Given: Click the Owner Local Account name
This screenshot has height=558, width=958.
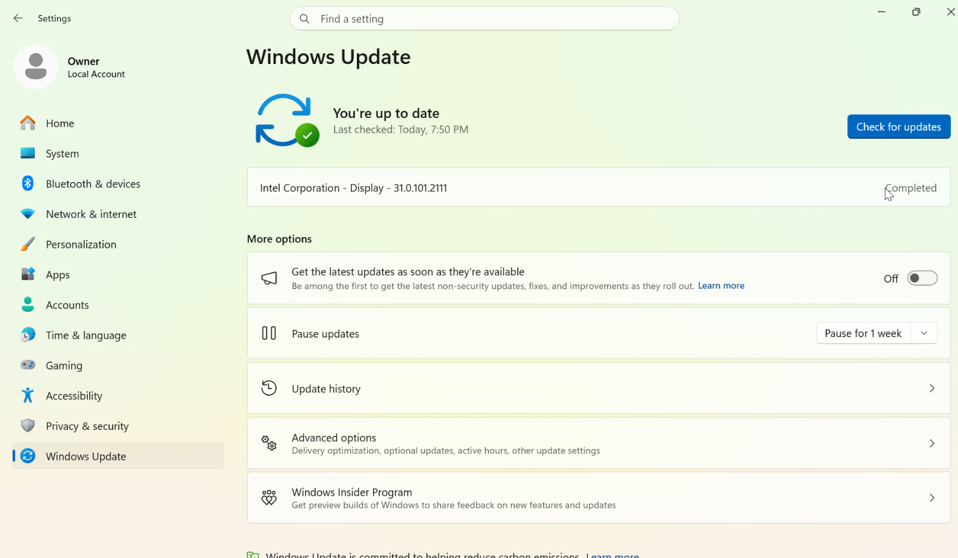Looking at the screenshot, I should [x=96, y=67].
